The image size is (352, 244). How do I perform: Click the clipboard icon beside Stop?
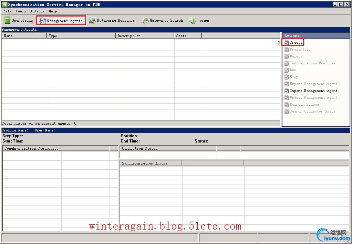tap(286, 77)
